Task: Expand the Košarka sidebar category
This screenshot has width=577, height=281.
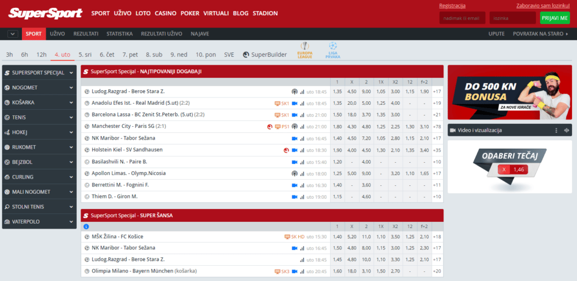Action: tap(39, 102)
